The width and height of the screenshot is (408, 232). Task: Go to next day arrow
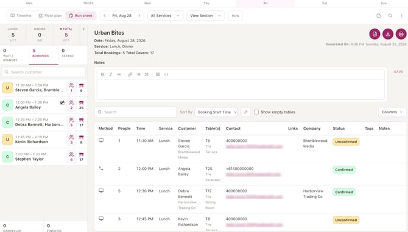pos(139,16)
